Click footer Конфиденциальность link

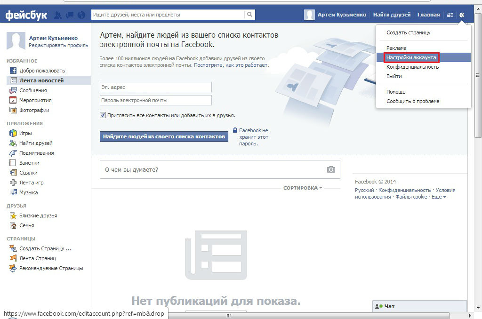pos(404,190)
